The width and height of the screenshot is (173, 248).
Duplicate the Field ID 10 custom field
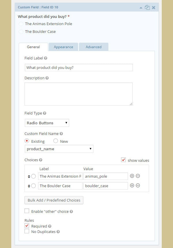[147, 7]
